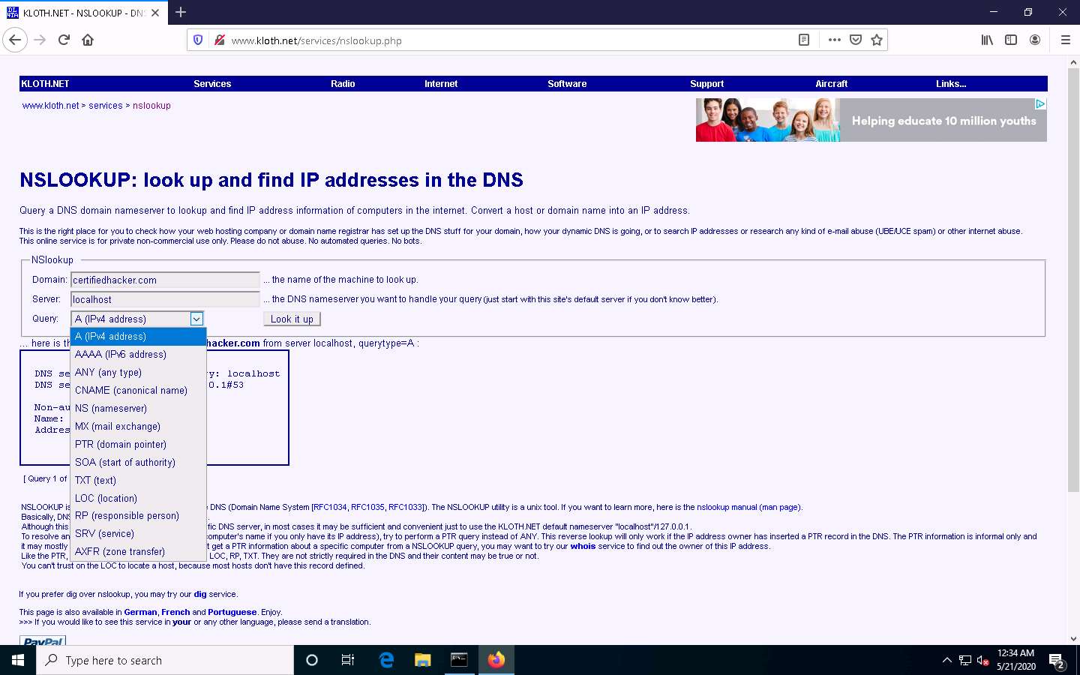Click the volume speaker tray icon
The height and width of the screenshot is (675, 1080).
point(983,661)
